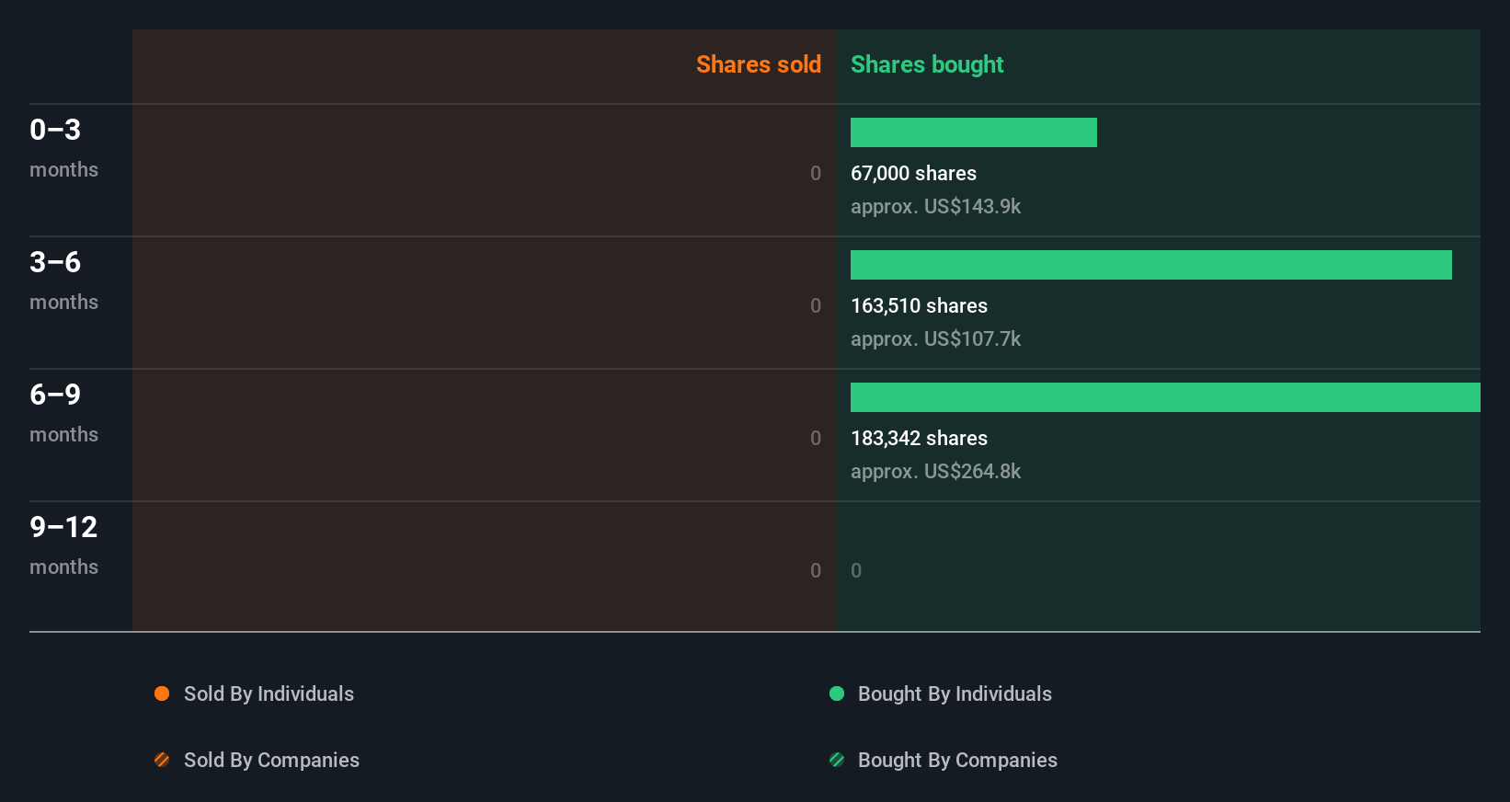Click the 9–12 months row label

click(63, 545)
